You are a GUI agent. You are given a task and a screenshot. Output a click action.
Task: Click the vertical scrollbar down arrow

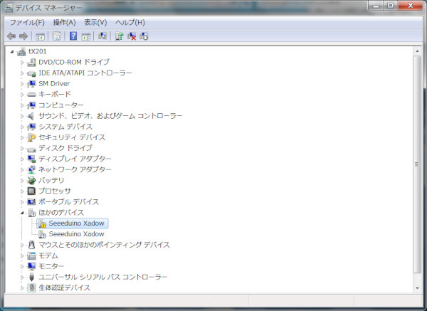[x=417, y=287]
